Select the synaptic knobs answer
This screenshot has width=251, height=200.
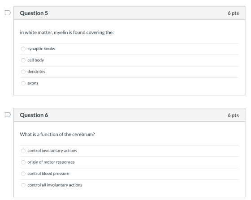(x=23, y=49)
